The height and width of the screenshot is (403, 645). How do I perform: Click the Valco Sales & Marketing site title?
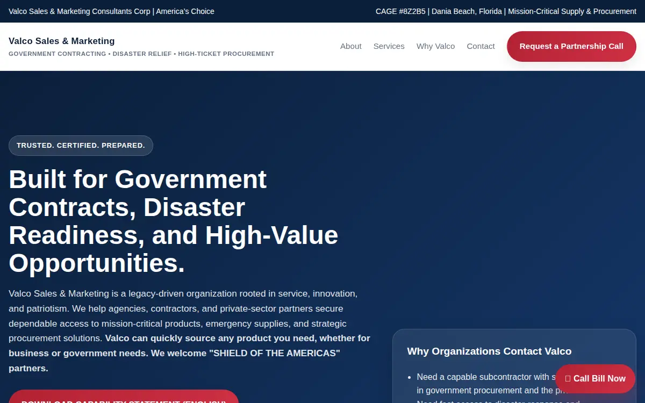tap(62, 41)
